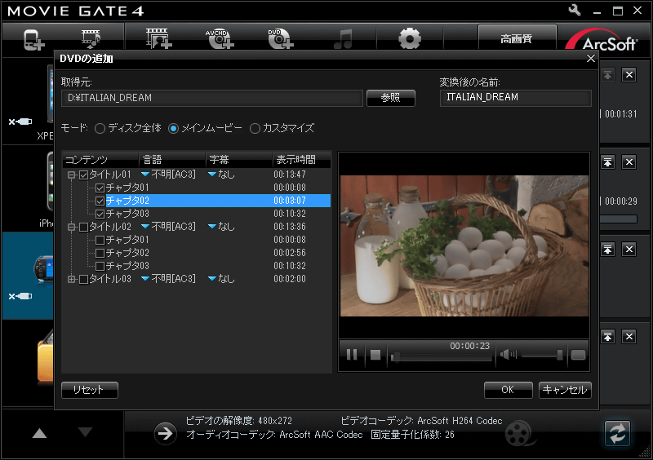Pause the DVD preview playback
653x460 pixels.
pyautogui.click(x=353, y=355)
